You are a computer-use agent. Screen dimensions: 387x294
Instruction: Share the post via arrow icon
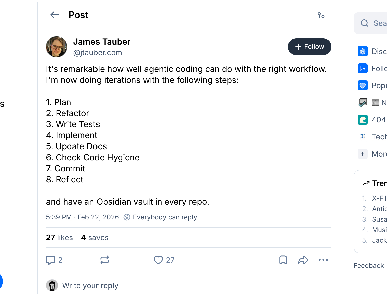click(x=303, y=260)
